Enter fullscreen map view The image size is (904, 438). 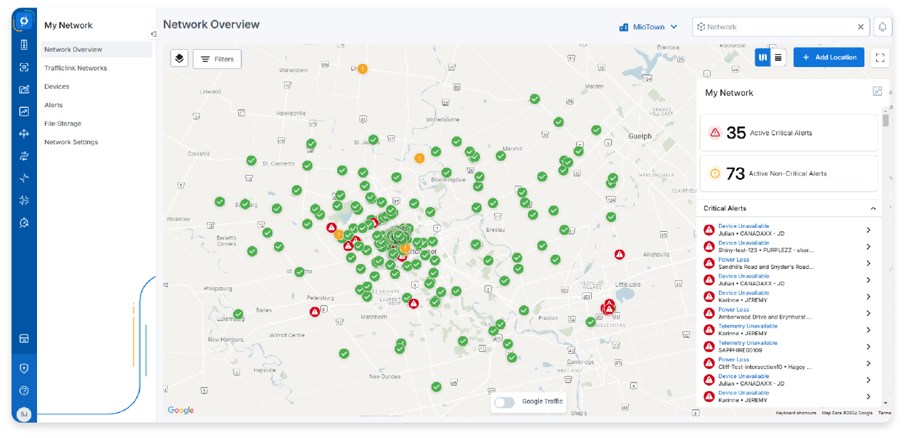880,57
